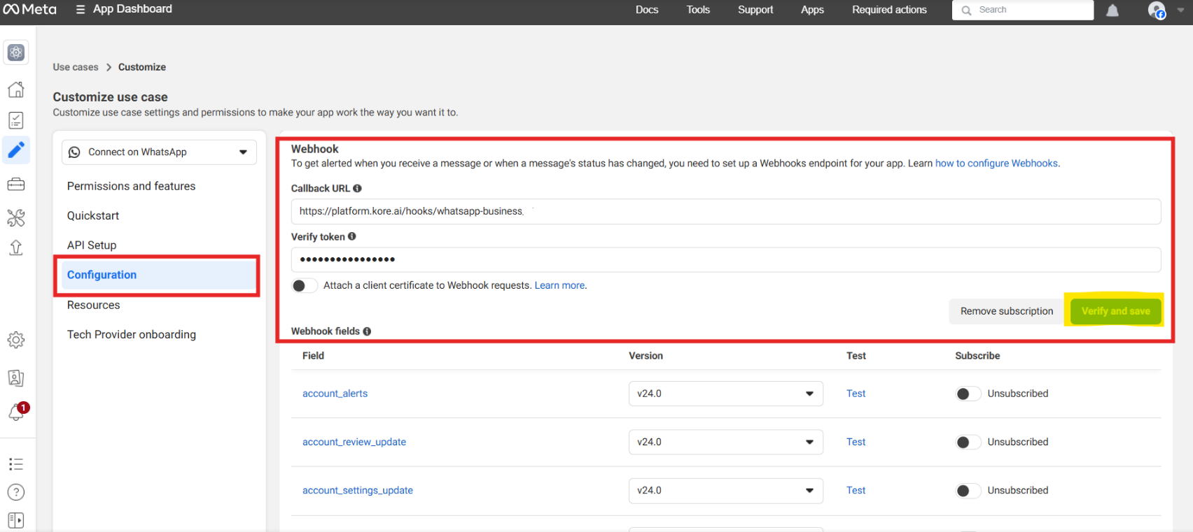Open the Connect on WhatsApp dropdown
This screenshot has height=532, width=1193.
coord(159,152)
